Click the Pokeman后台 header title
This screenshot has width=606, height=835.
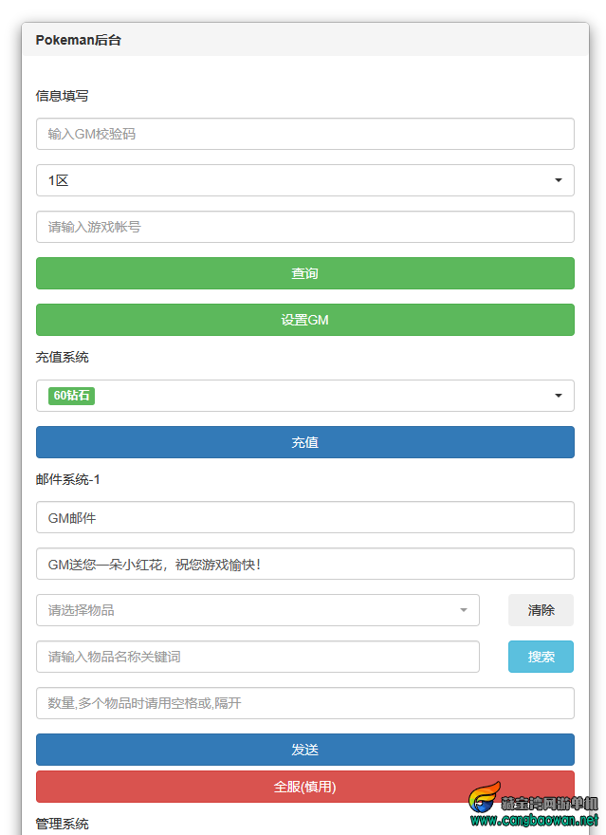click(78, 40)
